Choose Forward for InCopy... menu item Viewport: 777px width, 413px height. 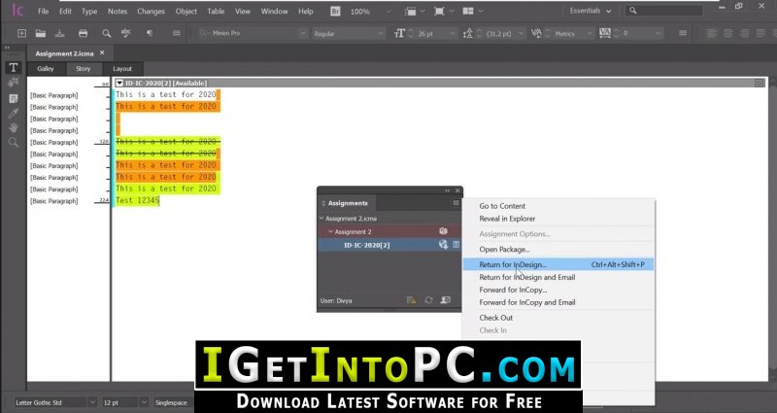(x=557, y=290)
